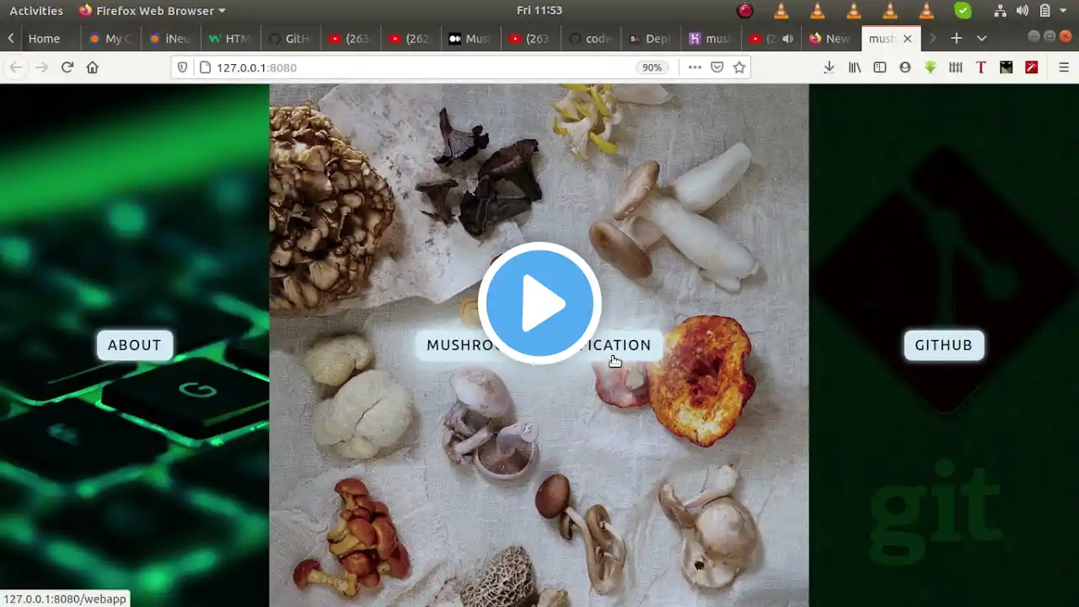Switch to the GitH tab
Viewport: 1079px width, 607px height.
tap(290, 39)
